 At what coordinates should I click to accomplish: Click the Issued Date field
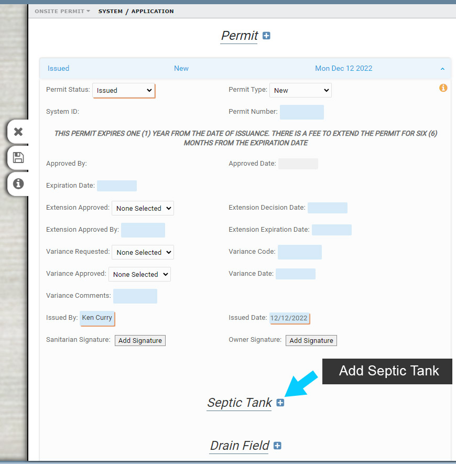tap(289, 318)
